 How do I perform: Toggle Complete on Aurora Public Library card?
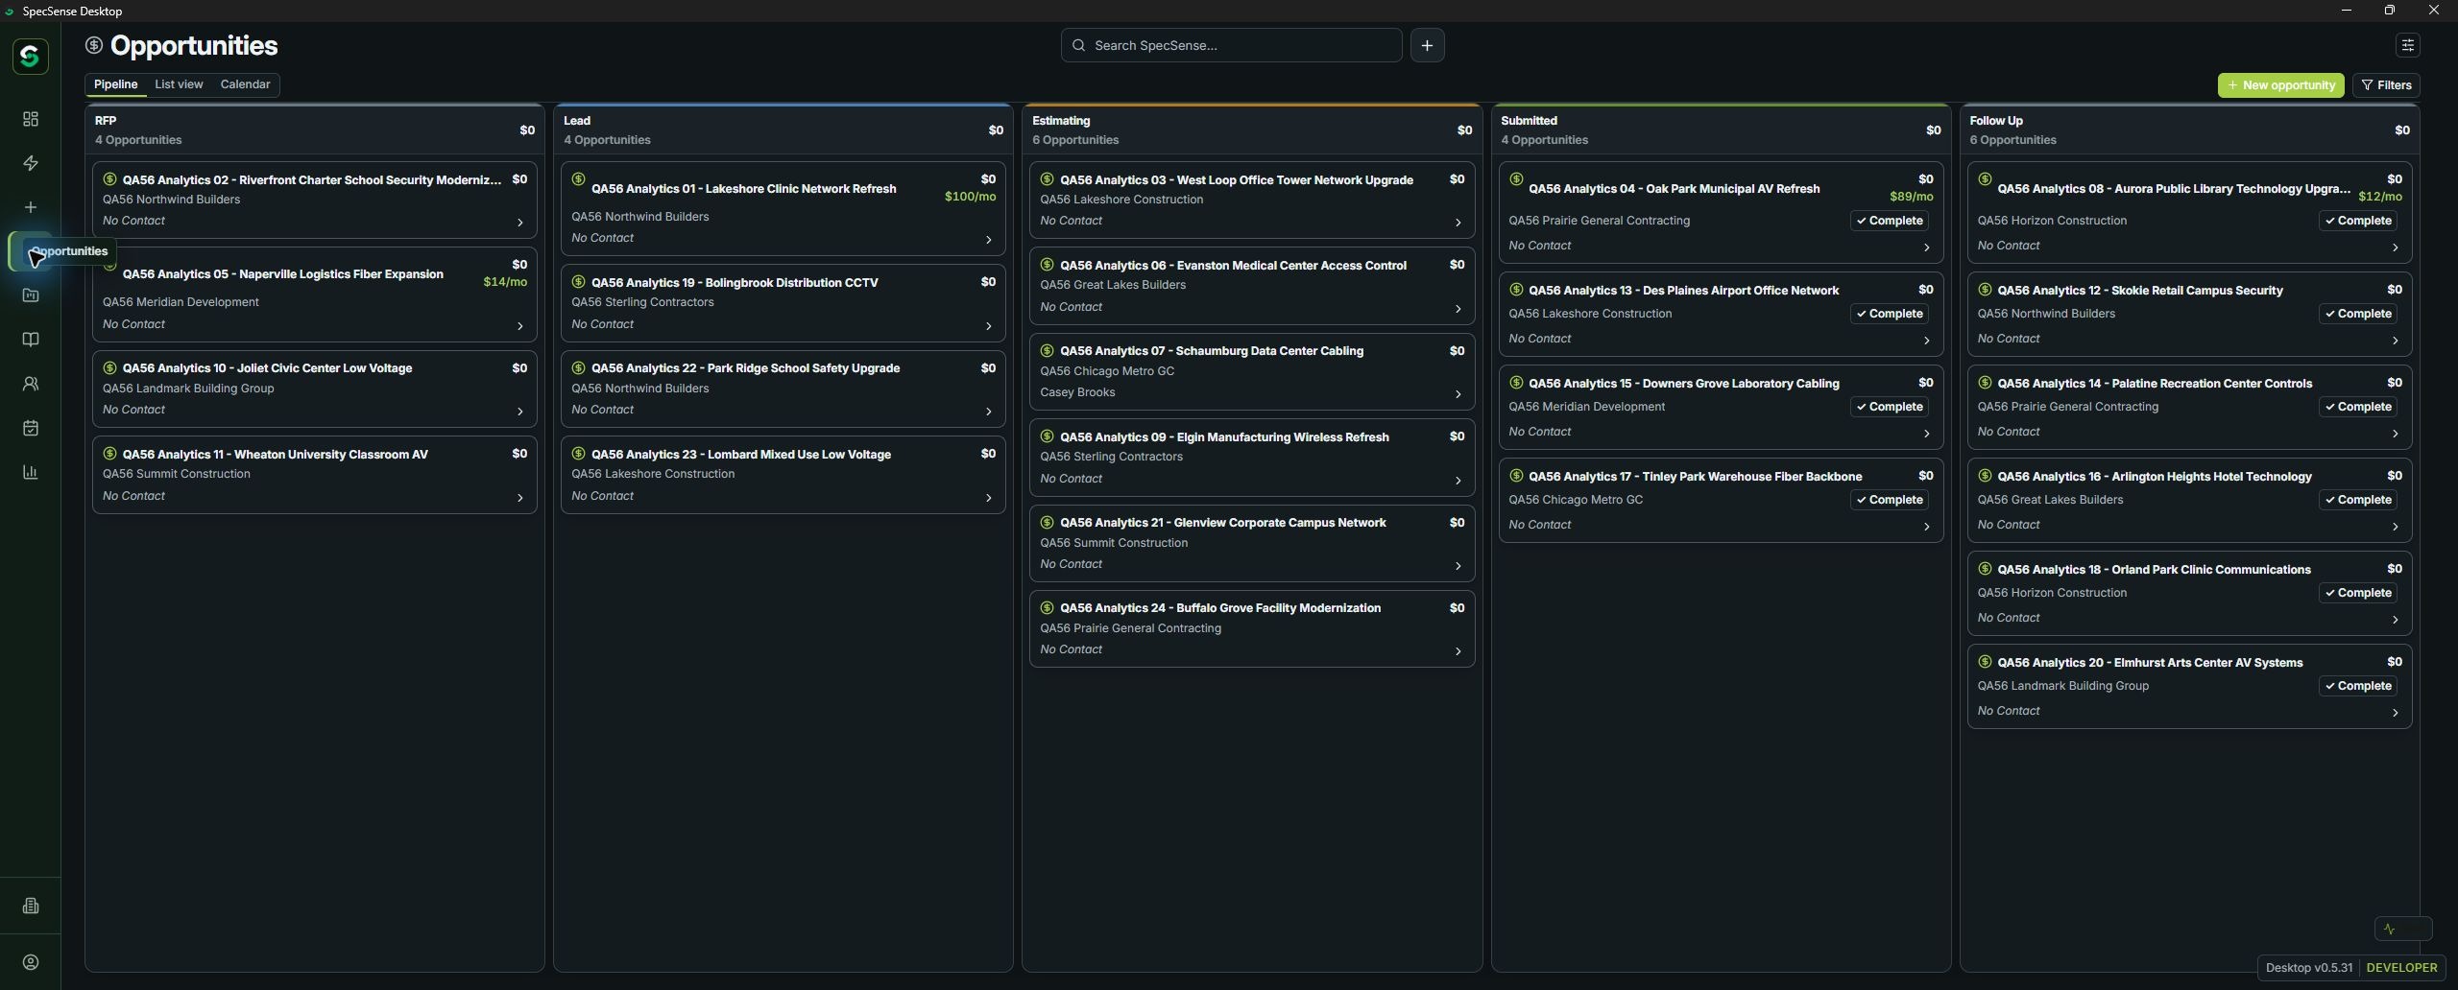pyautogui.click(x=2357, y=221)
